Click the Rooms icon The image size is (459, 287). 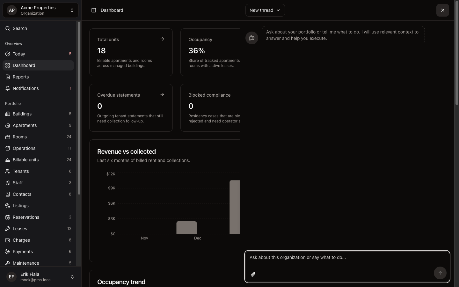click(x=7, y=137)
